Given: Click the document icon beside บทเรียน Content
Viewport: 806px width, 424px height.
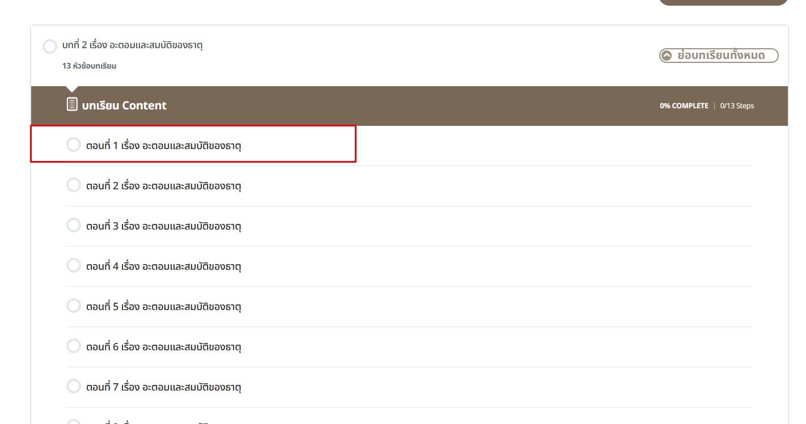Looking at the screenshot, I should (72, 104).
